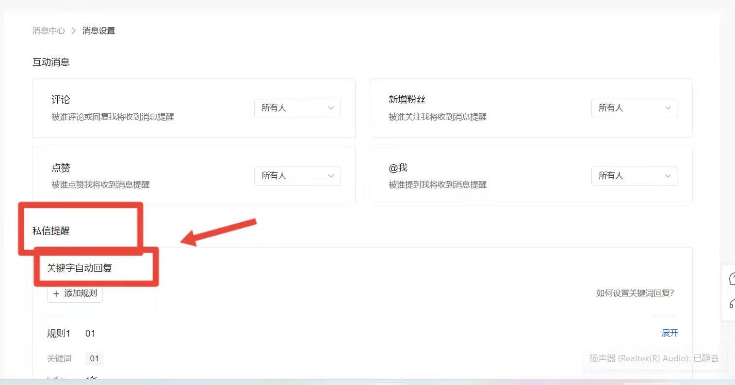Screen dimensions: 735x385
Task: Click the 添加规则 button
Action: 75,293
